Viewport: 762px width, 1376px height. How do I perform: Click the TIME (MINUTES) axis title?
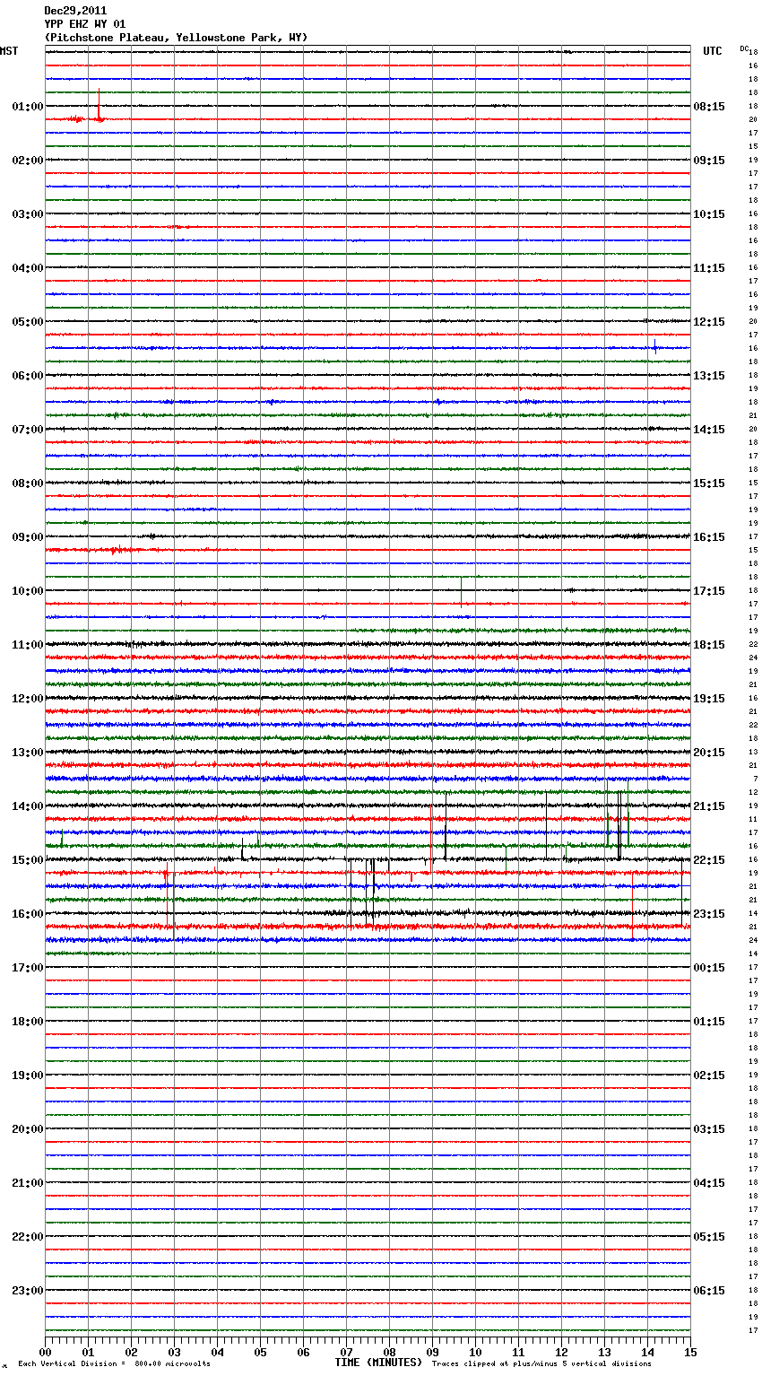click(378, 1363)
